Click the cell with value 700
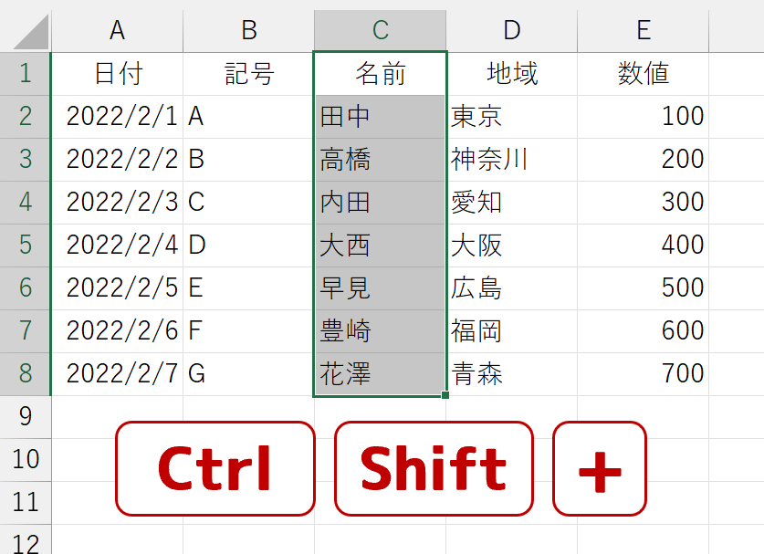Image resolution: width=764 pixels, height=554 pixels. coord(644,373)
